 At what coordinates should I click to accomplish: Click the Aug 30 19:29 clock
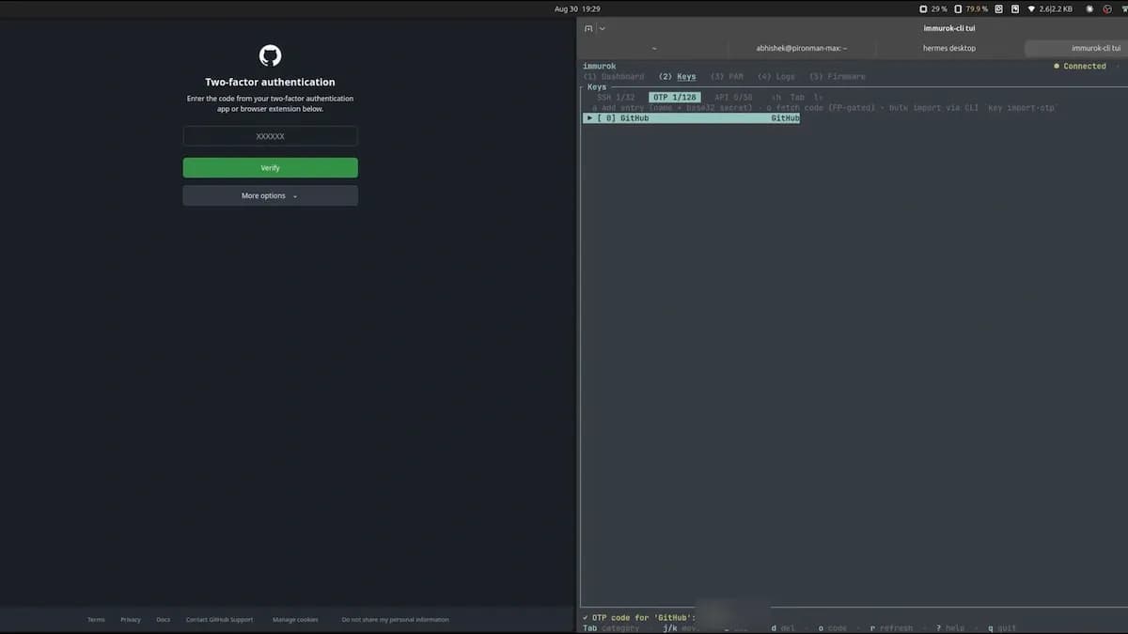point(577,8)
